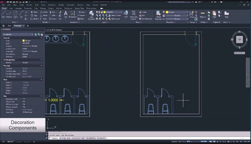The width and height of the screenshot is (251, 144).
Task: Click the command line input field
Action: pyautogui.click(x=149, y=138)
